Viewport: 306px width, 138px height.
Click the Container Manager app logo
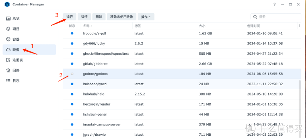tap(7, 4)
